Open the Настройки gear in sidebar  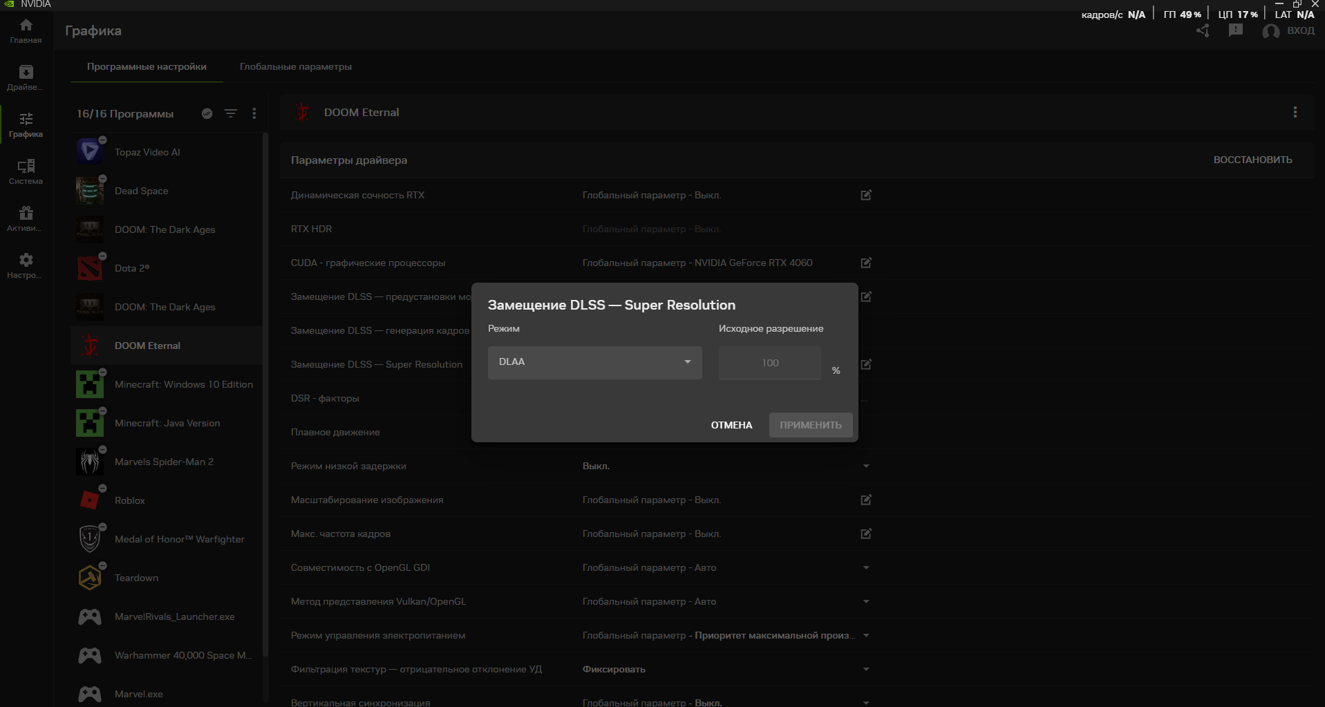click(26, 265)
